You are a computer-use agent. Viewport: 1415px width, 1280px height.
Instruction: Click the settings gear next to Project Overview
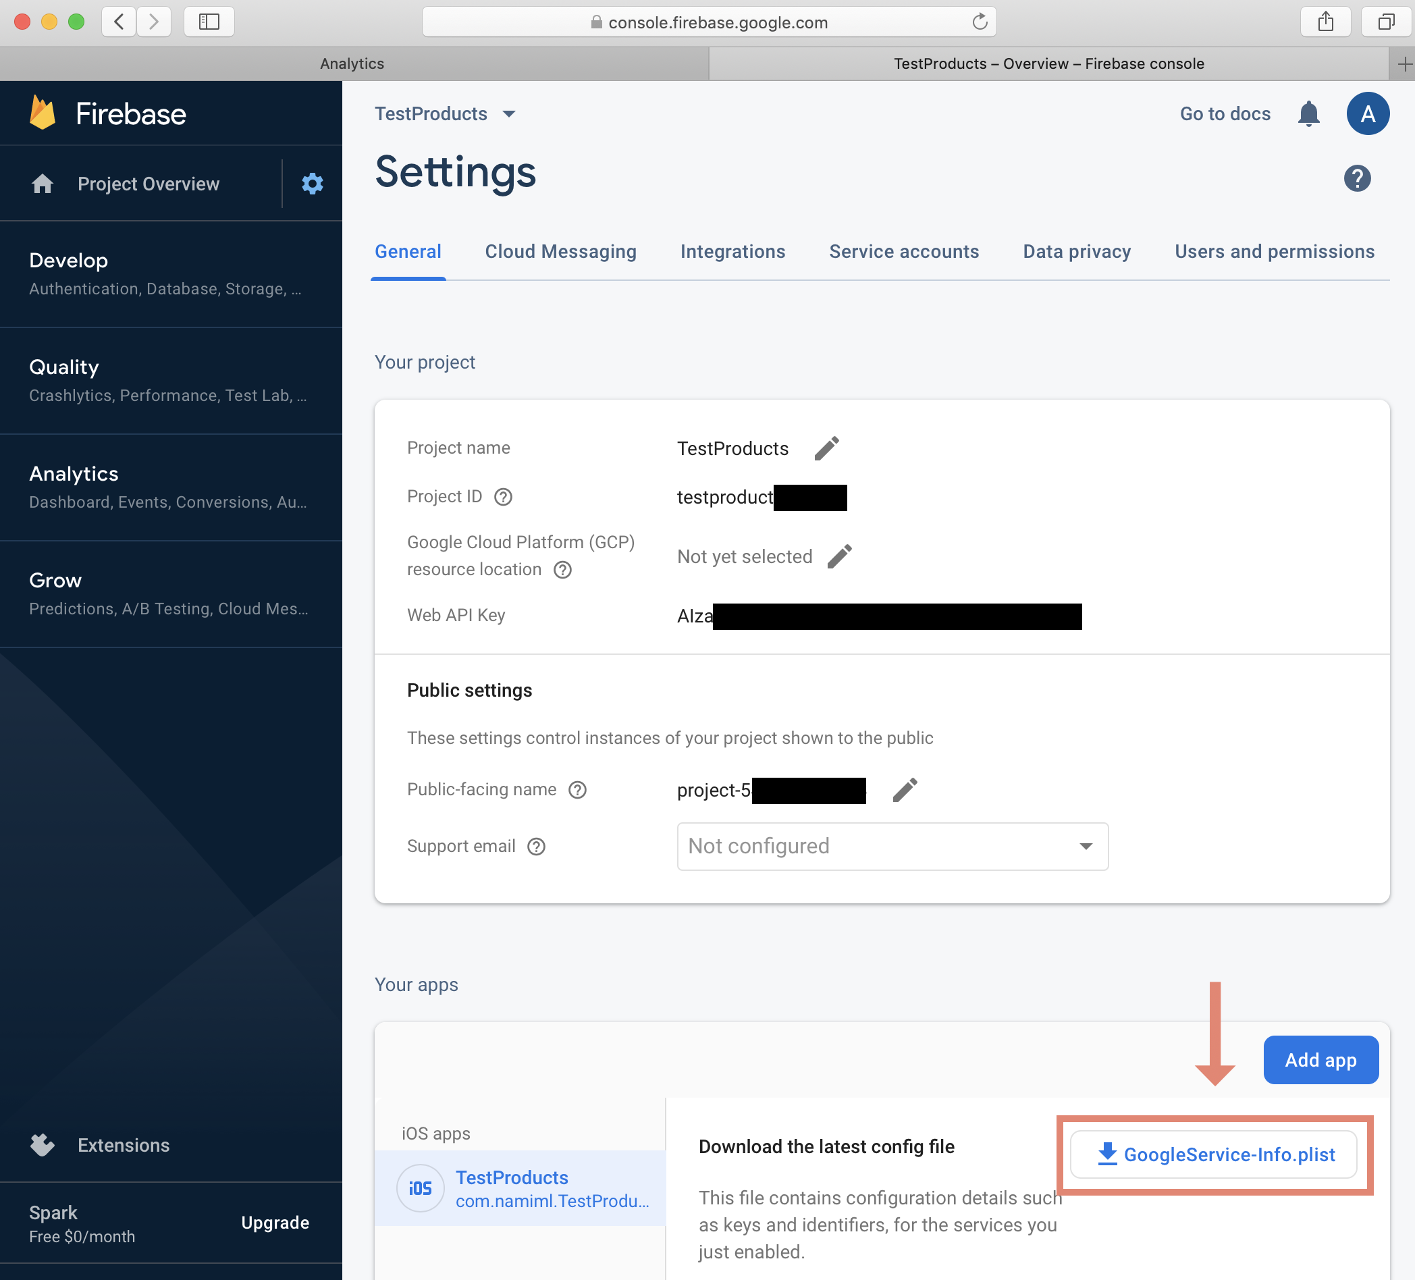(313, 184)
